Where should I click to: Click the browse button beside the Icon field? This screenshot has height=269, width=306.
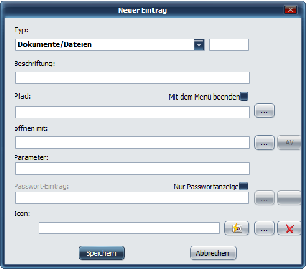264,228
